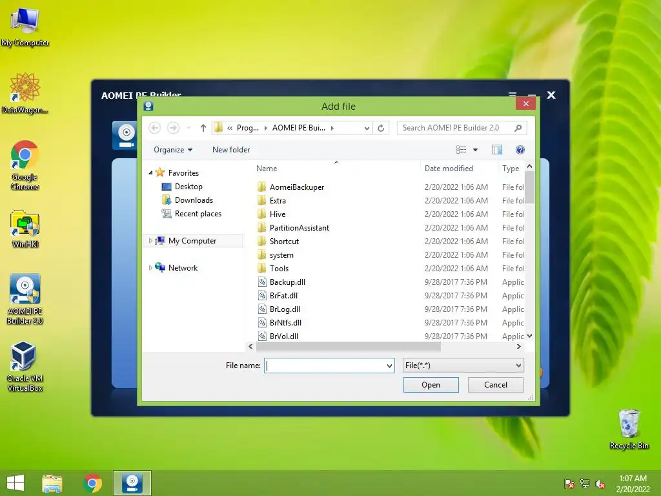This screenshot has height=496, width=661.
Task: Select the BrNtfs.dll file
Action: pos(285,322)
